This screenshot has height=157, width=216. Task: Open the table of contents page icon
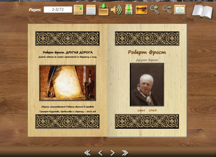click(91, 10)
